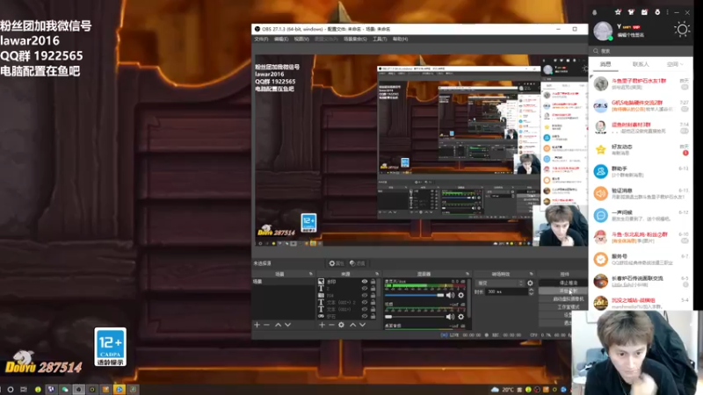Open the QQ weather sun icon

pyautogui.click(x=682, y=30)
